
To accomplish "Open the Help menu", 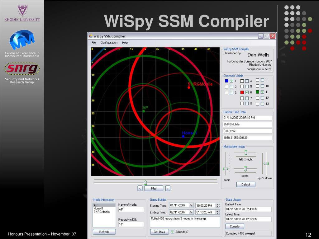I will [125, 43].
